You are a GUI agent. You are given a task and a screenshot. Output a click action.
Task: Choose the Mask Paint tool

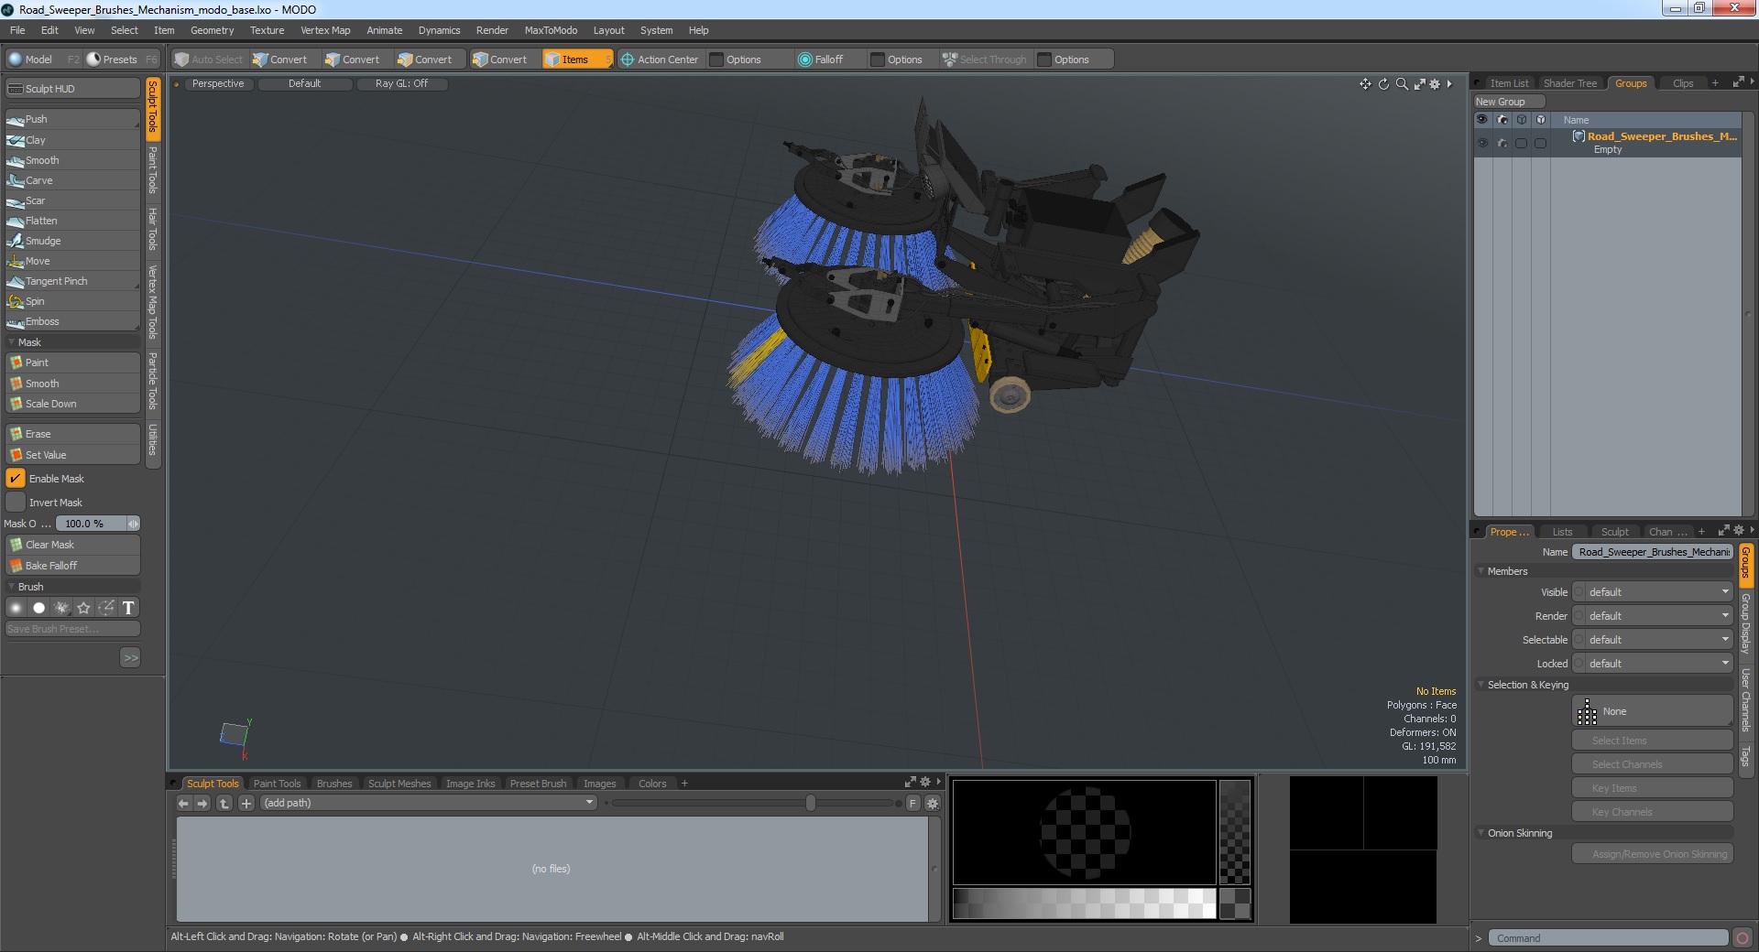(72, 362)
